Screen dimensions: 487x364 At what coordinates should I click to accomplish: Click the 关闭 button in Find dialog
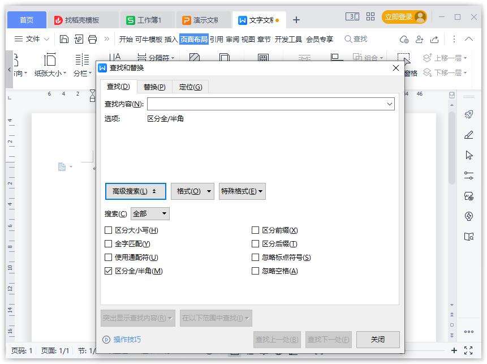tap(377, 339)
